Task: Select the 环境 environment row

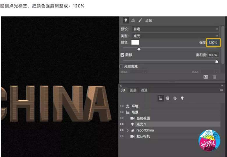Action: click(172, 106)
